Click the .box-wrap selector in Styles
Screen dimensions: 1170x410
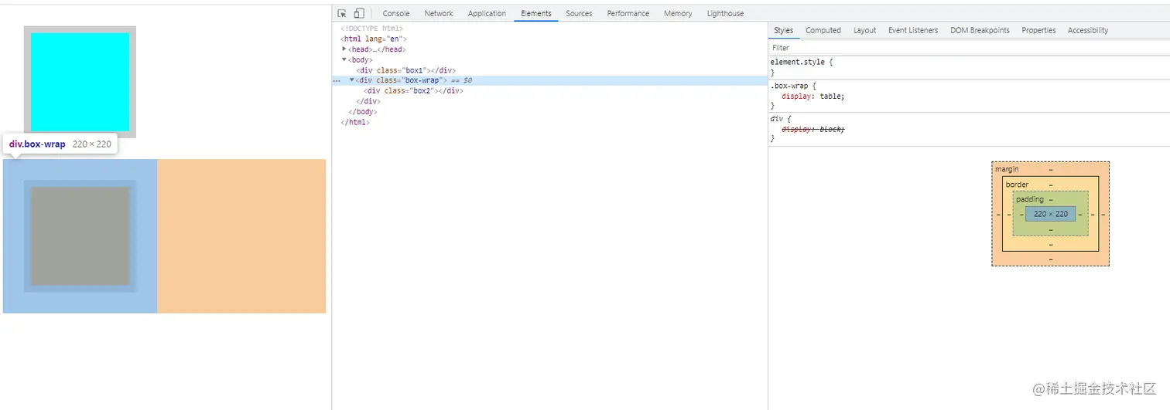pos(790,86)
